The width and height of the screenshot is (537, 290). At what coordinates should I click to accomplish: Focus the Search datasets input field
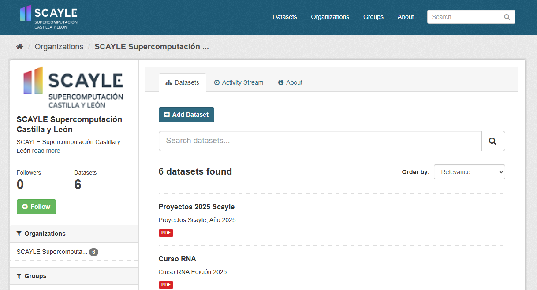[320, 141]
